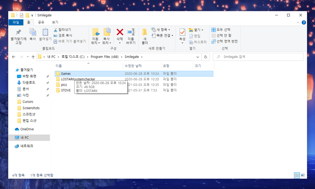Click 선택 안 함 (Select none)
315x189 pixels.
pos(221,35)
